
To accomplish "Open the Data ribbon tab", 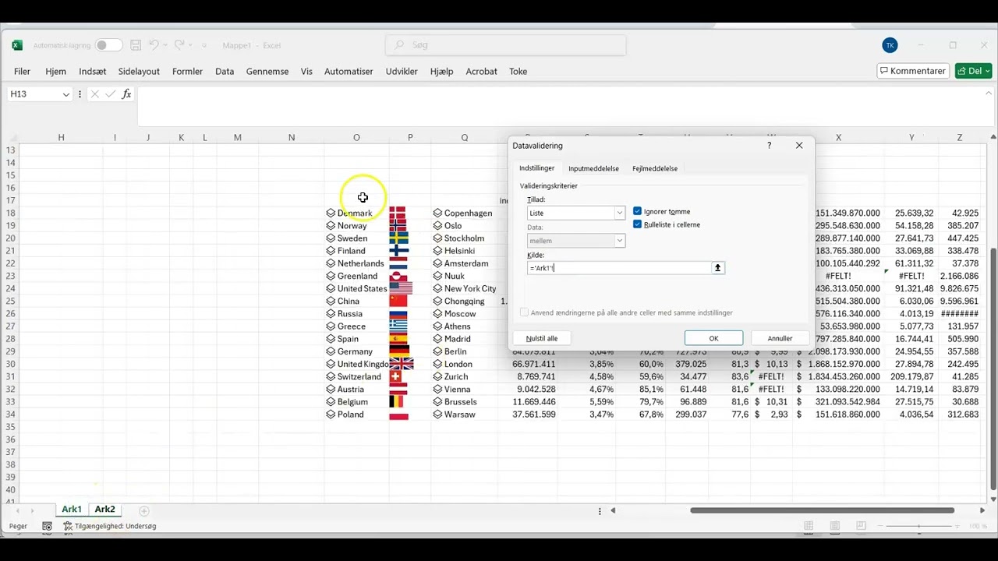I will [x=225, y=71].
